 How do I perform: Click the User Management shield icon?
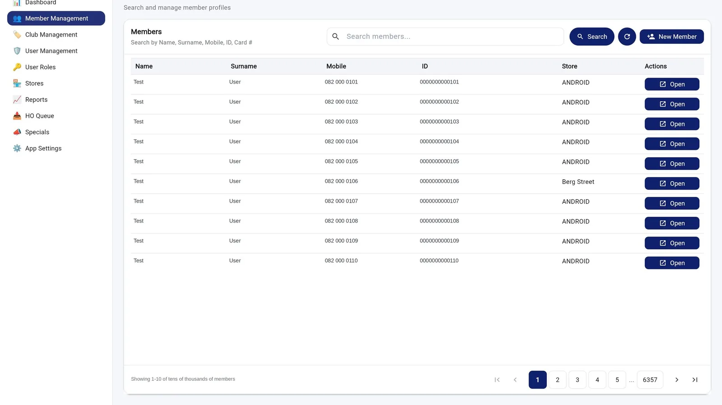coord(17,51)
